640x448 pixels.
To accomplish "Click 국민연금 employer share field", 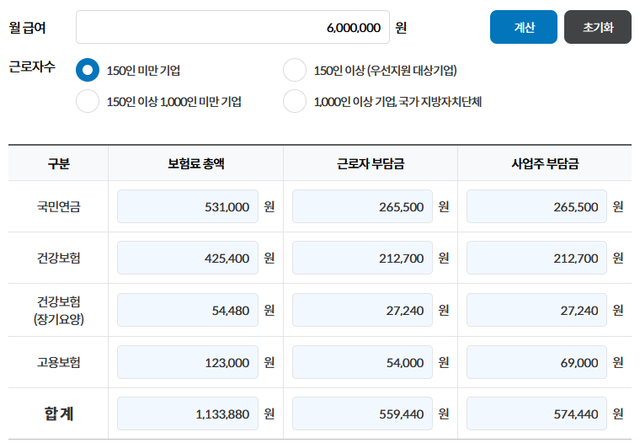I will coord(536,206).
